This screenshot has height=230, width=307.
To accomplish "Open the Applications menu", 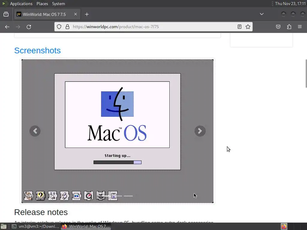I will coord(21,4).
